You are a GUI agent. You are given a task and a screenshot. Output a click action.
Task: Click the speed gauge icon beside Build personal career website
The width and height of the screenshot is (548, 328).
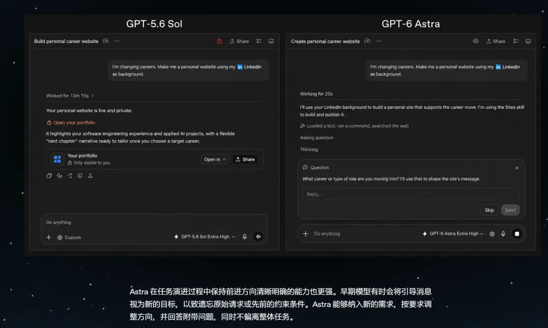(106, 41)
